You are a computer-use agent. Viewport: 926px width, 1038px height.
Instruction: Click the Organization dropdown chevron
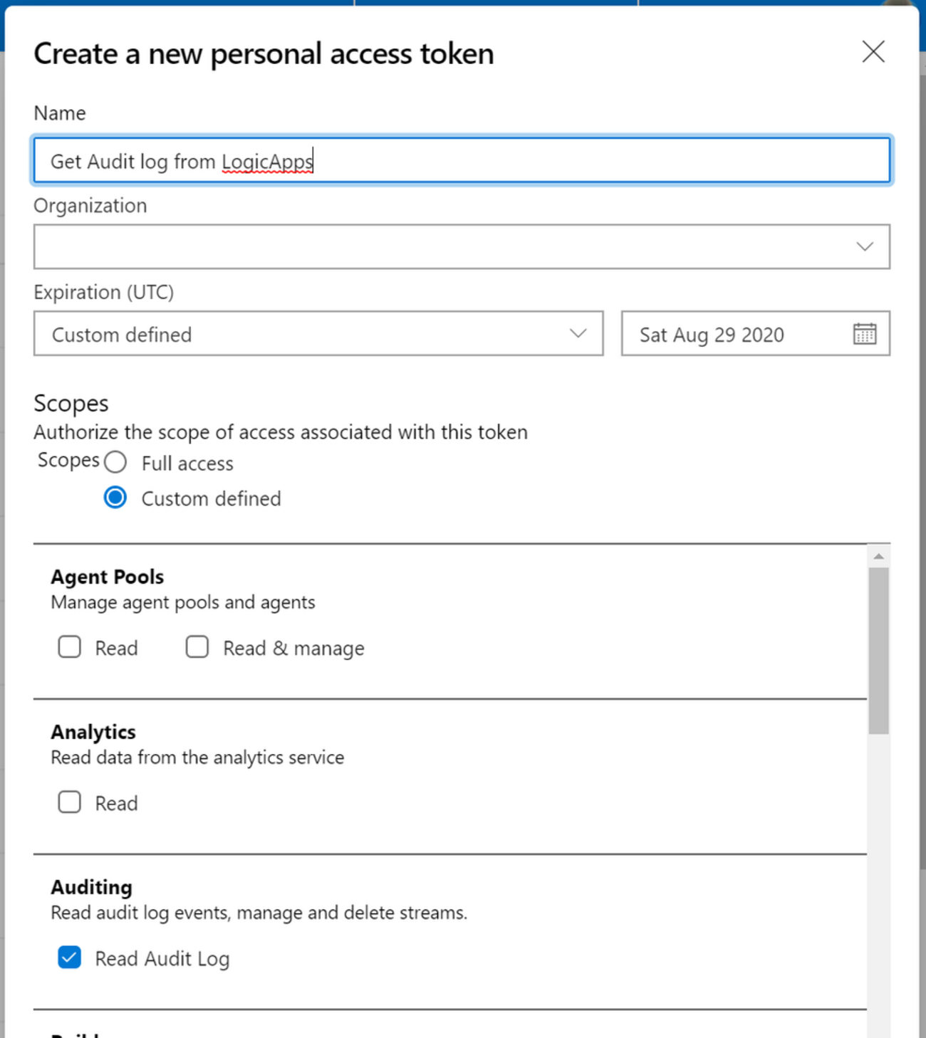(x=864, y=247)
